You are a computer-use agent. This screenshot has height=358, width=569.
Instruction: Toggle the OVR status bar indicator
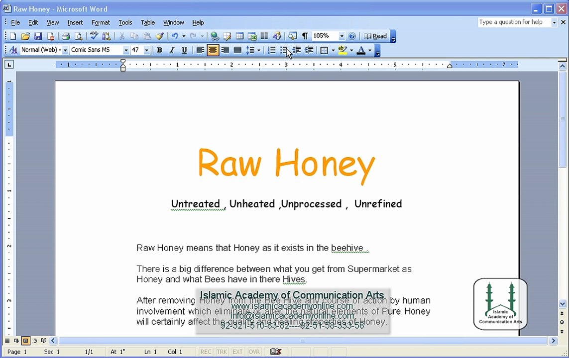pos(254,352)
